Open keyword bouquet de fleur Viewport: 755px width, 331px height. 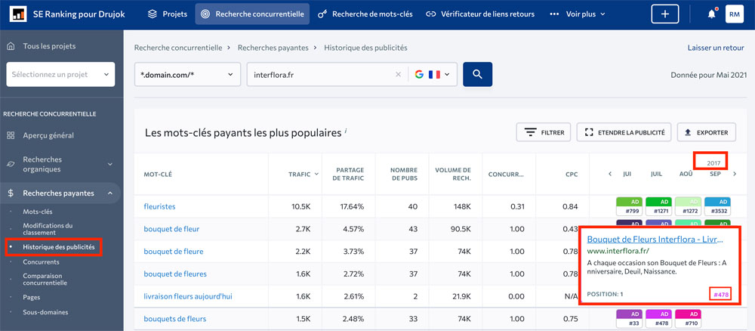point(171,229)
